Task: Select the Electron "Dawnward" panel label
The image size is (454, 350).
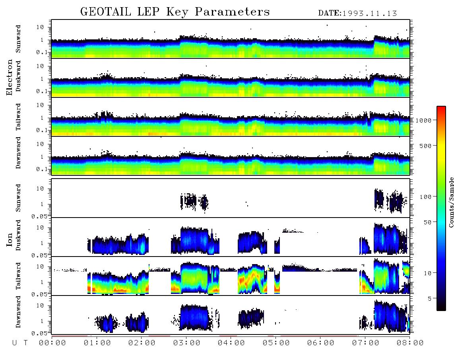Action: 18,153
